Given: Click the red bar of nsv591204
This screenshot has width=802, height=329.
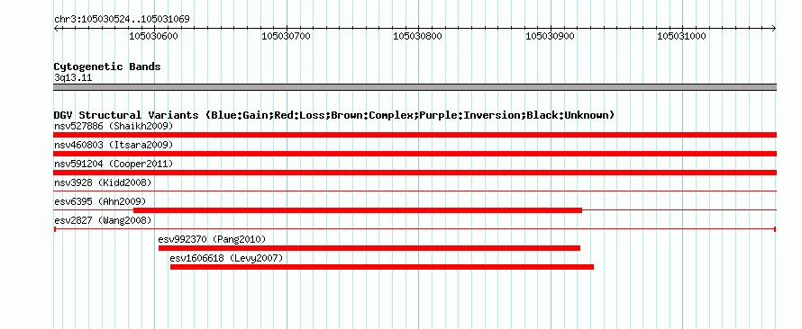Looking at the screenshot, I should click(415, 173).
